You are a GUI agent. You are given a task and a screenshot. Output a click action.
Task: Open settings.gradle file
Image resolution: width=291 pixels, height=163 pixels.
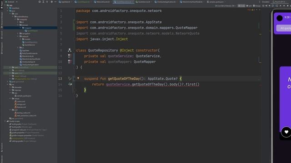click(23, 141)
